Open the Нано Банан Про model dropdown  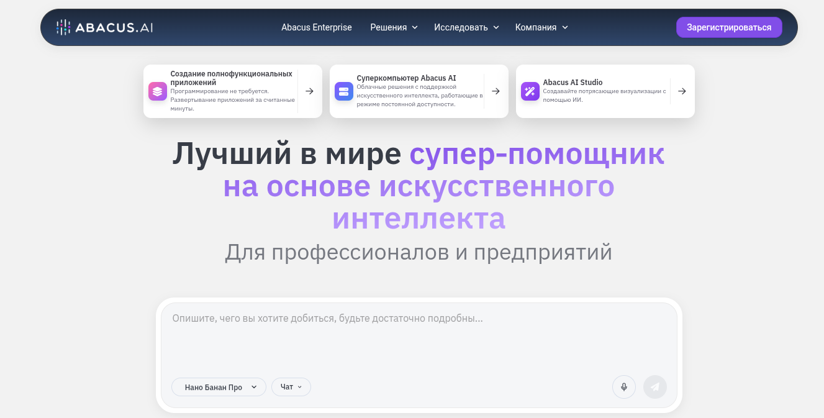(219, 387)
